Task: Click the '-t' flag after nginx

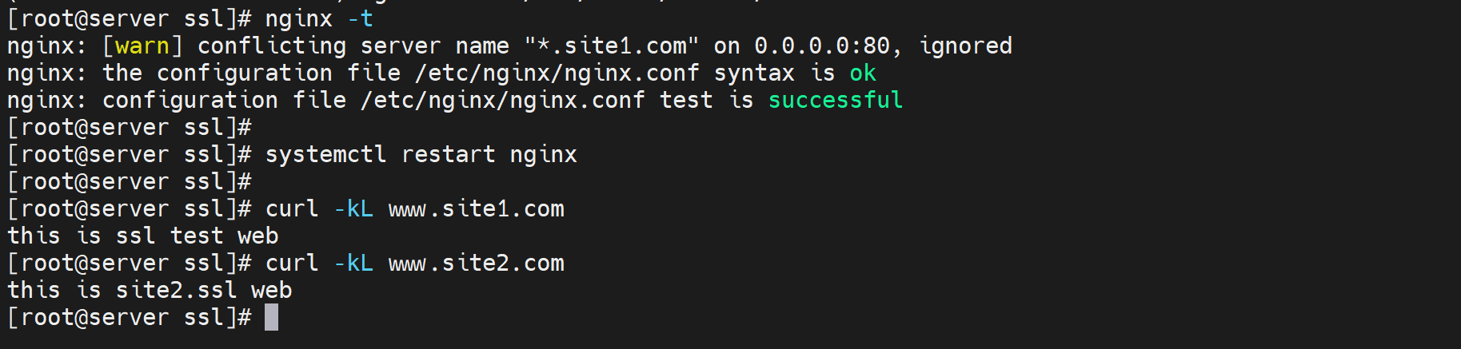Action: (x=360, y=18)
